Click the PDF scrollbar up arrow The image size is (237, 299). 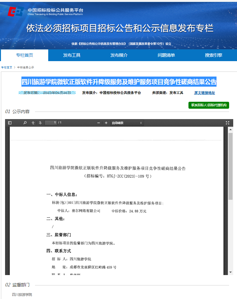pyautogui.click(x=230, y=129)
